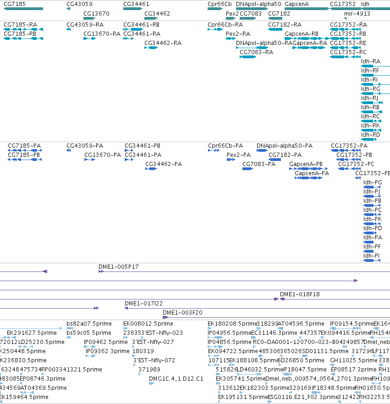Select the Cpr66Cb-RA transcript label

point(225,25)
